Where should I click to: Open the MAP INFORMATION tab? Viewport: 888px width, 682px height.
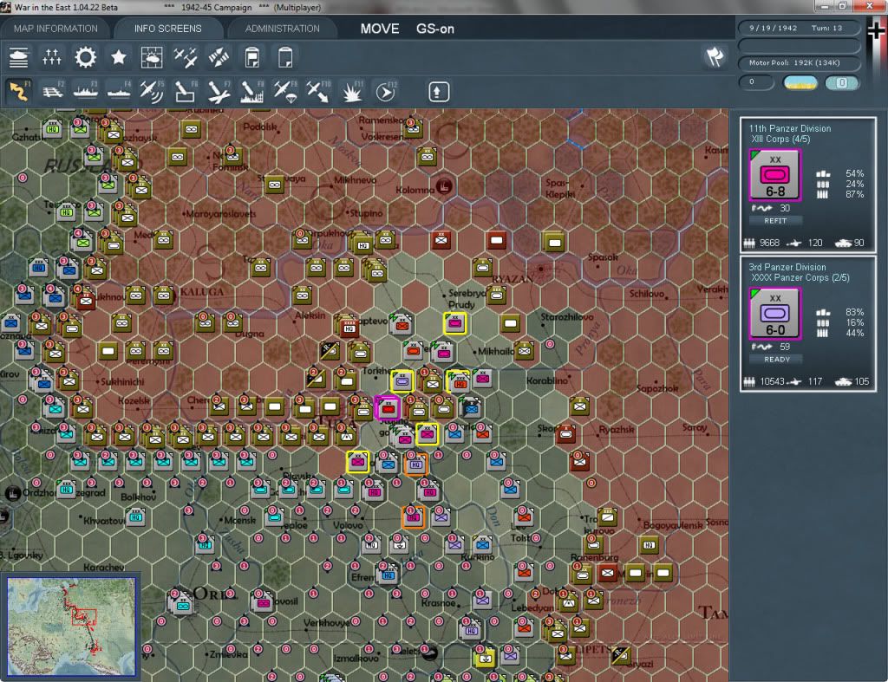(x=55, y=29)
